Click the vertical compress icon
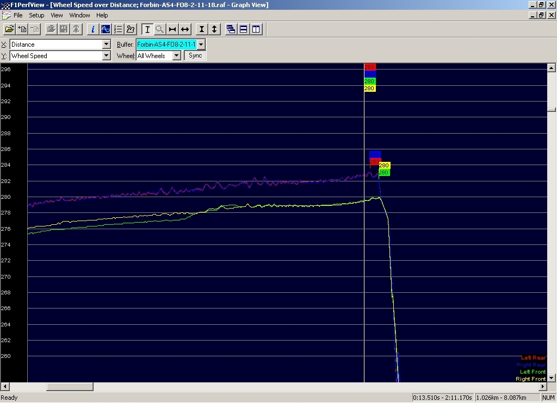This screenshot has width=557, height=403. [201, 29]
